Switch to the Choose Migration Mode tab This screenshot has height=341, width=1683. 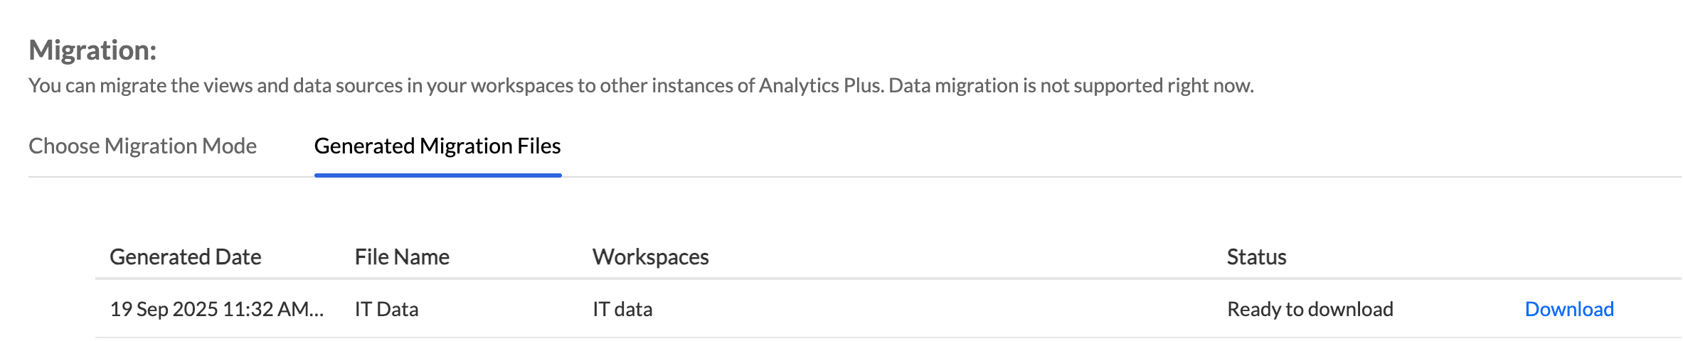click(x=142, y=146)
